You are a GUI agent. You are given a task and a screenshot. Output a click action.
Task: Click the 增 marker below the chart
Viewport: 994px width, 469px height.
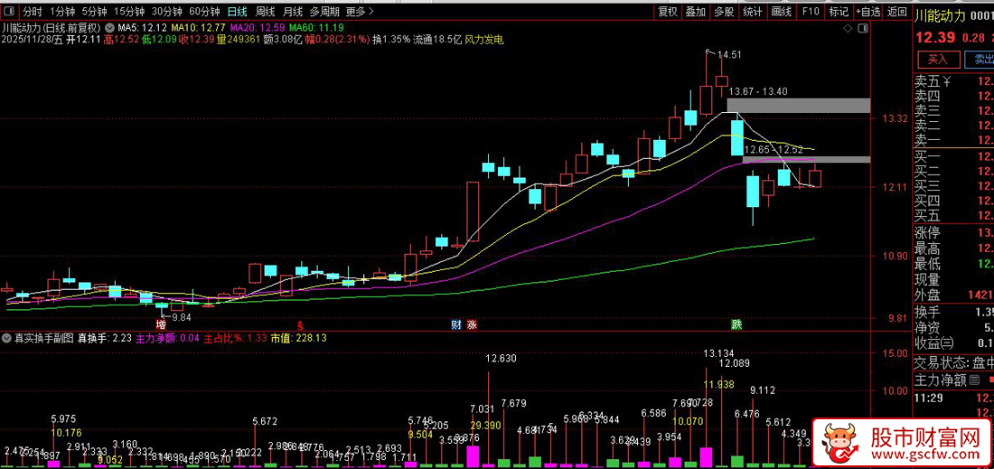[162, 324]
